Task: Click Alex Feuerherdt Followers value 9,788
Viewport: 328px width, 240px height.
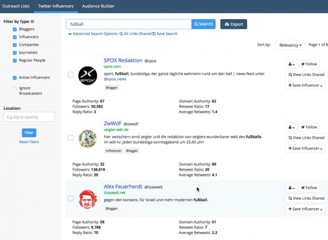Action: 96,227
